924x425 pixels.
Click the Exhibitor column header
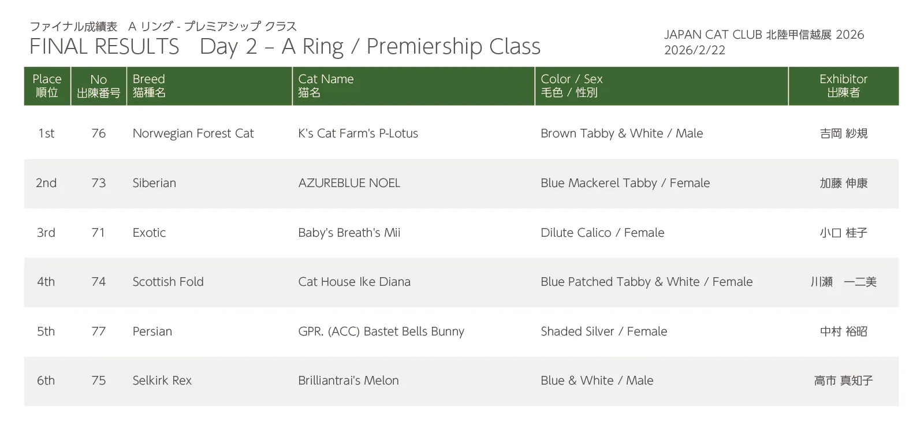click(843, 85)
